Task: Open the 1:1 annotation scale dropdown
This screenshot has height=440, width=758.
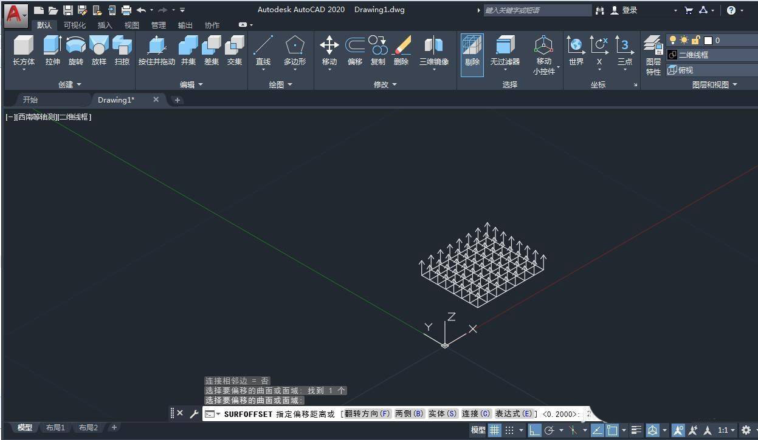Action: pos(725,430)
